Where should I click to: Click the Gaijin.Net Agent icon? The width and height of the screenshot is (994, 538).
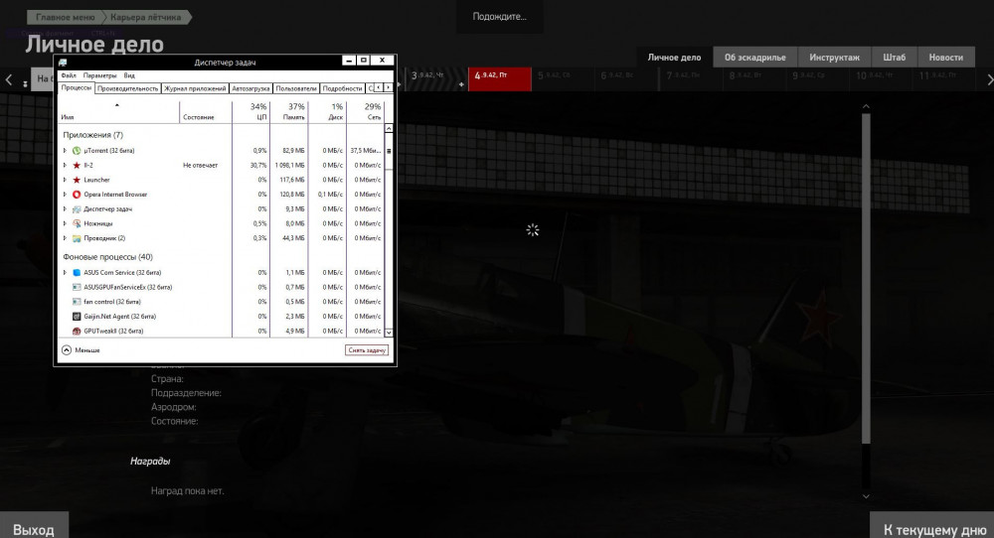pos(77,317)
